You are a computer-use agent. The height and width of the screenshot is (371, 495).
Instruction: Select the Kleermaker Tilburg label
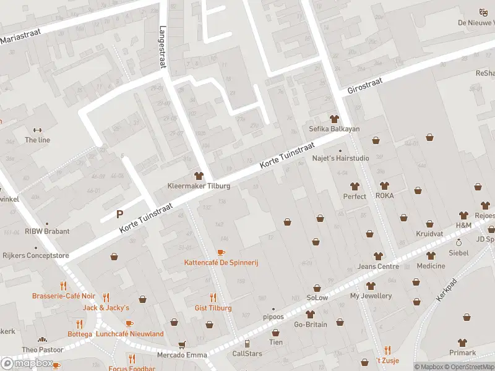pos(199,186)
